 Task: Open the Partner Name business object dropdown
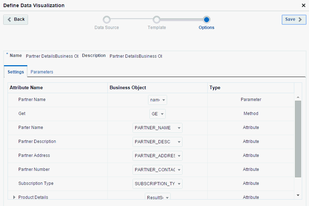(157, 100)
